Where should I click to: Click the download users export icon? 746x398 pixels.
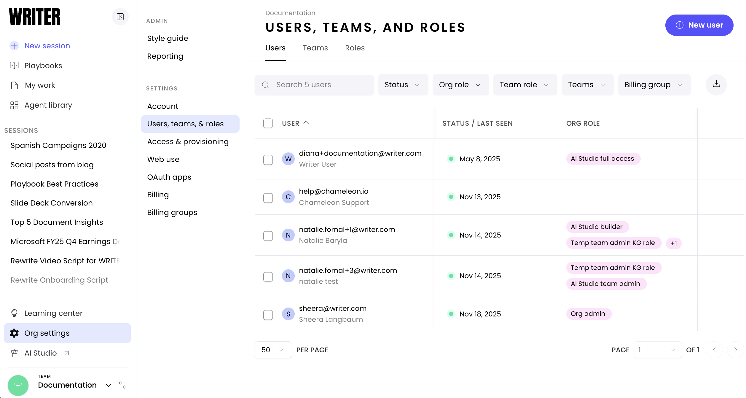[x=716, y=85]
